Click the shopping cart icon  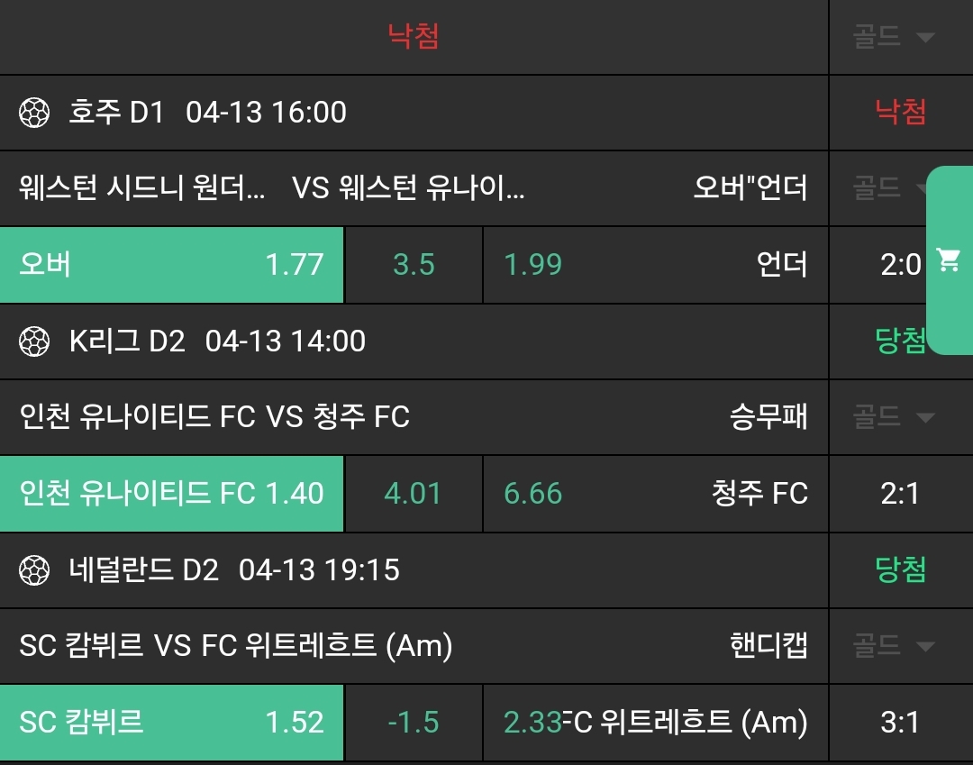point(948,261)
